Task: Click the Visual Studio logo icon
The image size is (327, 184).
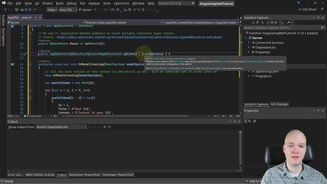Action: point(4,3)
